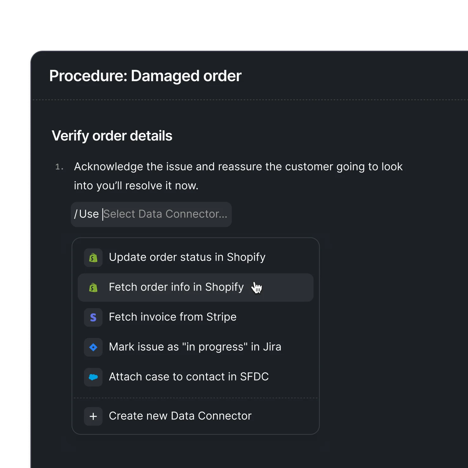The height and width of the screenshot is (468, 468).
Task: Click the "Verify order details" heading
Action: [112, 136]
